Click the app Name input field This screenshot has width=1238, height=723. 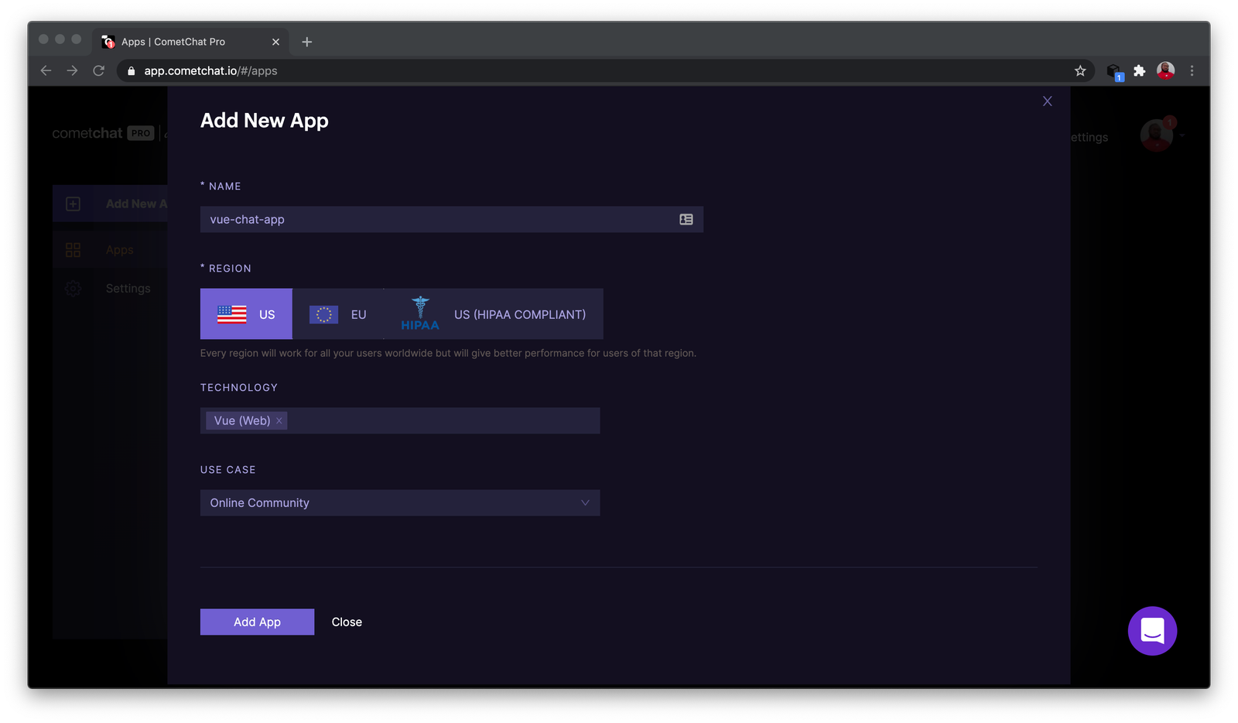click(451, 219)
